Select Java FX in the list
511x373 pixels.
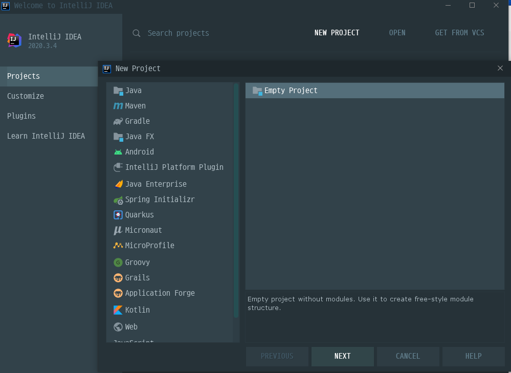pos(169,137)
